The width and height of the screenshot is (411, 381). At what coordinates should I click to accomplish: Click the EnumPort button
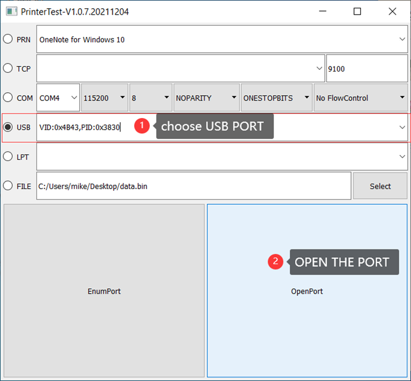pos(104,291)
